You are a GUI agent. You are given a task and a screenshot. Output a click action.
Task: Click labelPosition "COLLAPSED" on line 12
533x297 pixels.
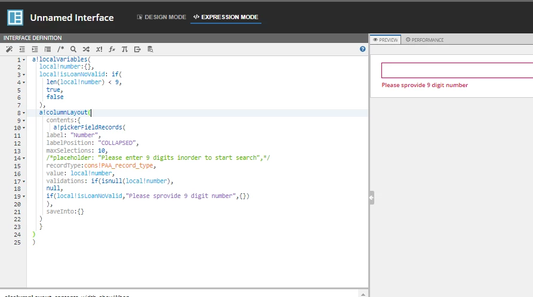[93, 143]
